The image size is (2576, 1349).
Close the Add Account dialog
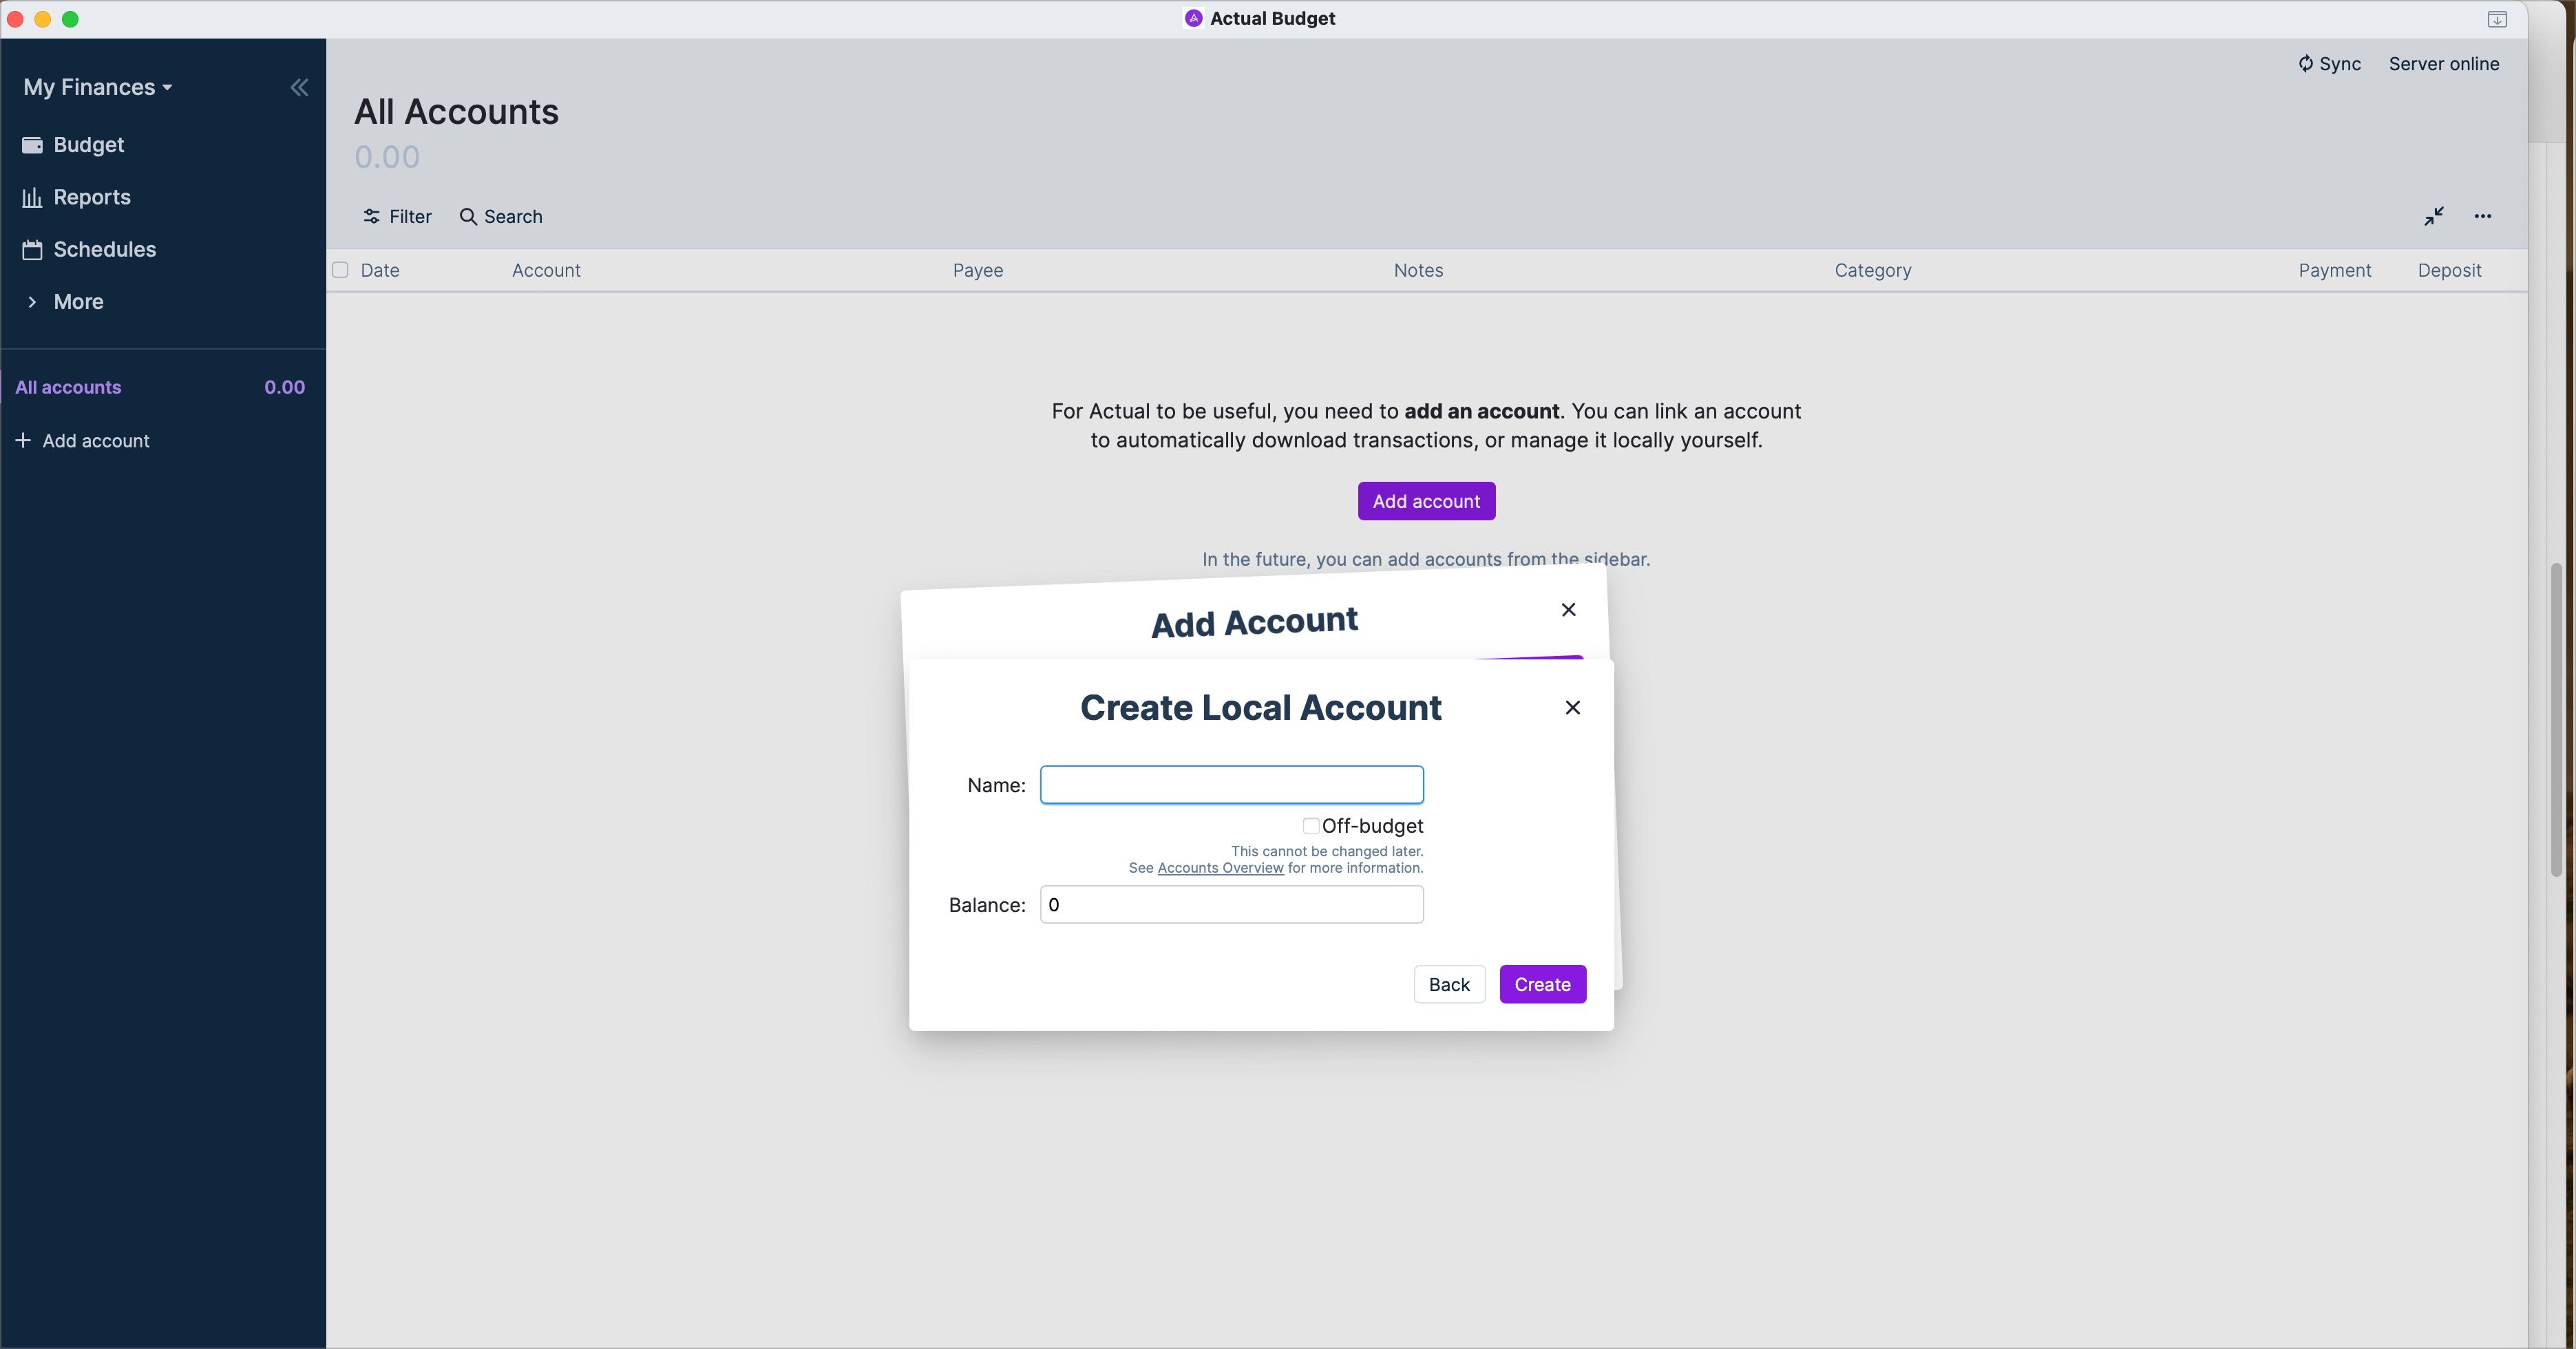click(x=1568, y=610)
